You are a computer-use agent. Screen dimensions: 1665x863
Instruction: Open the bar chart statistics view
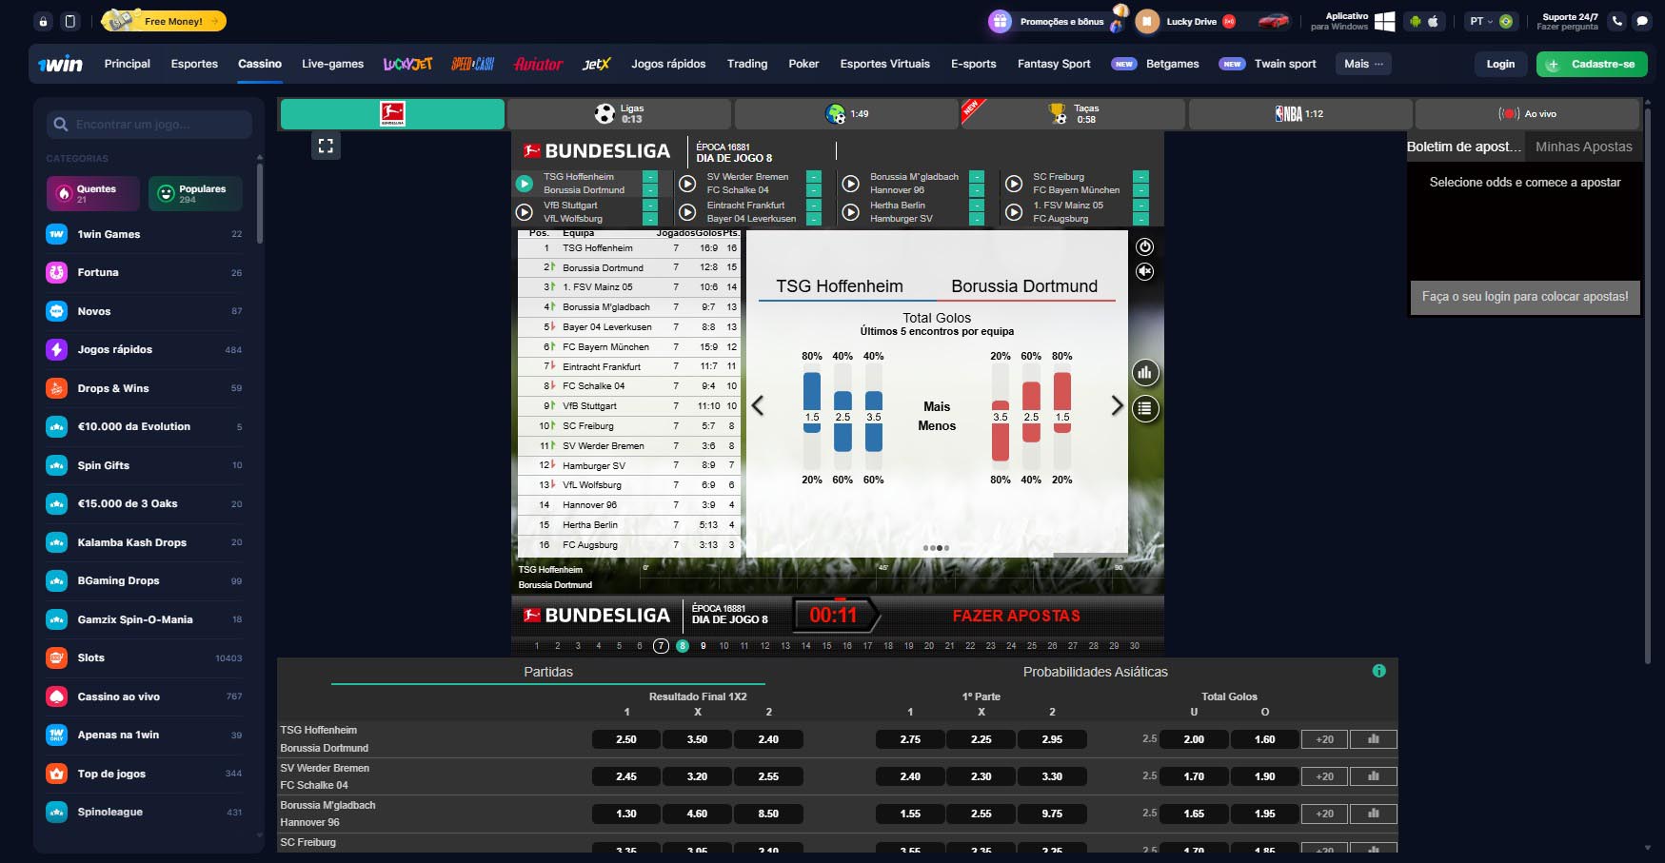[x=1144, y=373]
